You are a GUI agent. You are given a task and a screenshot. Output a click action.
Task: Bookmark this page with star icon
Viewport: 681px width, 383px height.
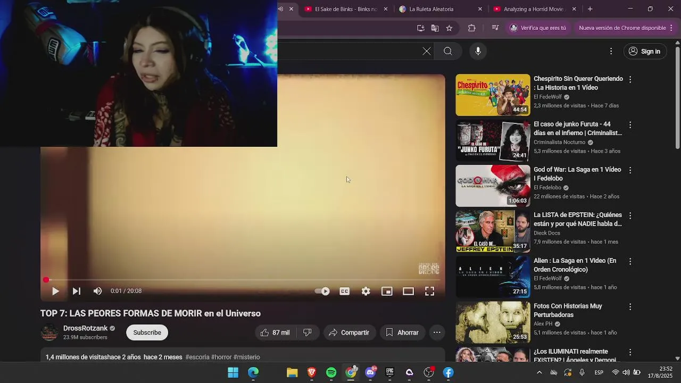(x=449, y=28)
